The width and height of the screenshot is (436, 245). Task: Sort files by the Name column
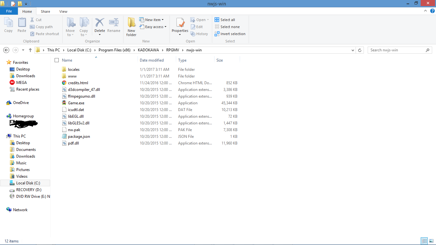pos(67,60)
